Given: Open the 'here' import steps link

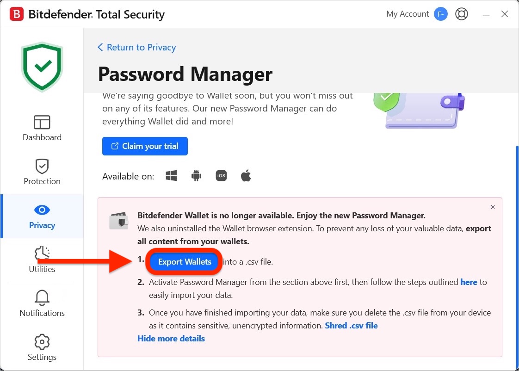Looking at the screenshot, I should pos(469,282).
